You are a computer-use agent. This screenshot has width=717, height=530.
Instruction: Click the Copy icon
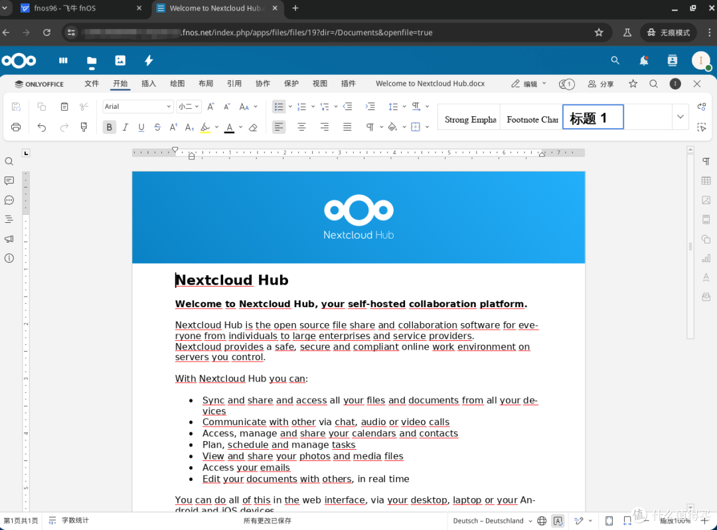42,106
